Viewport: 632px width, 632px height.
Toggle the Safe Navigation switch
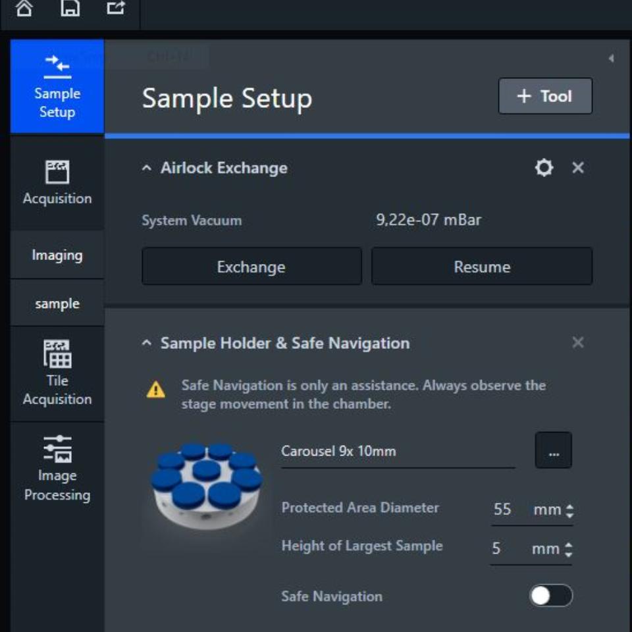551,595
